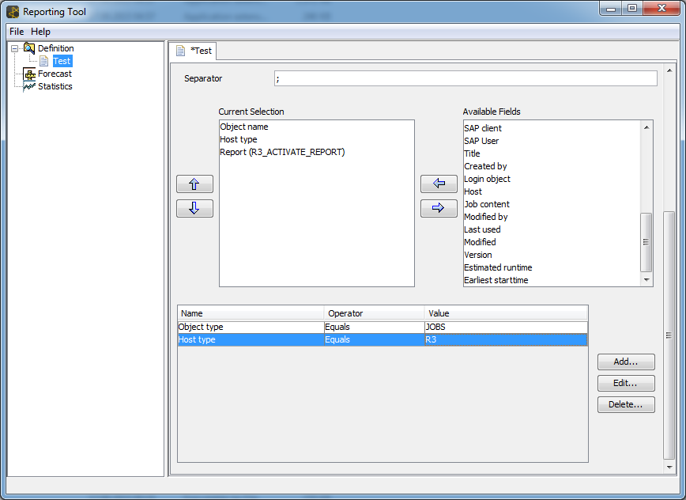Click the left arrow to add field

click(439, 184)
